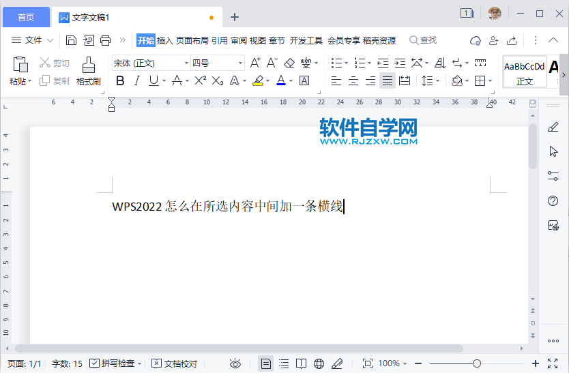
Task: Click the zoom slider handle
Action: 477,363
